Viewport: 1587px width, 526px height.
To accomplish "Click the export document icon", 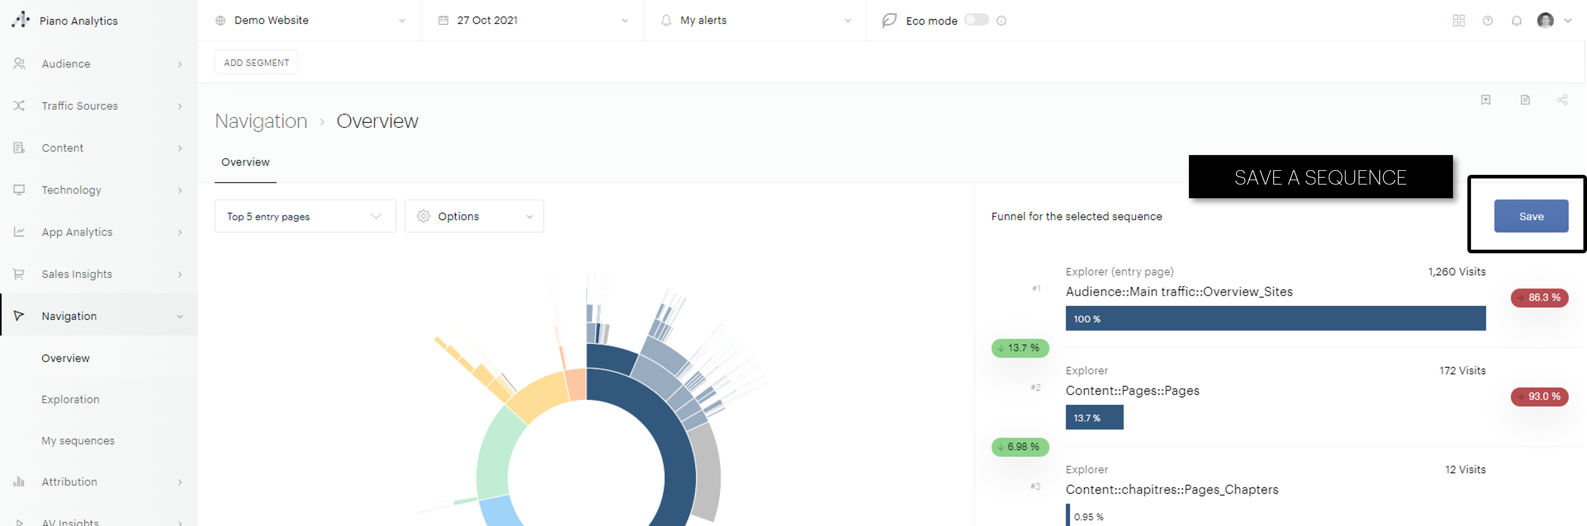I will pyautogui.click(x=1525, y=100).
